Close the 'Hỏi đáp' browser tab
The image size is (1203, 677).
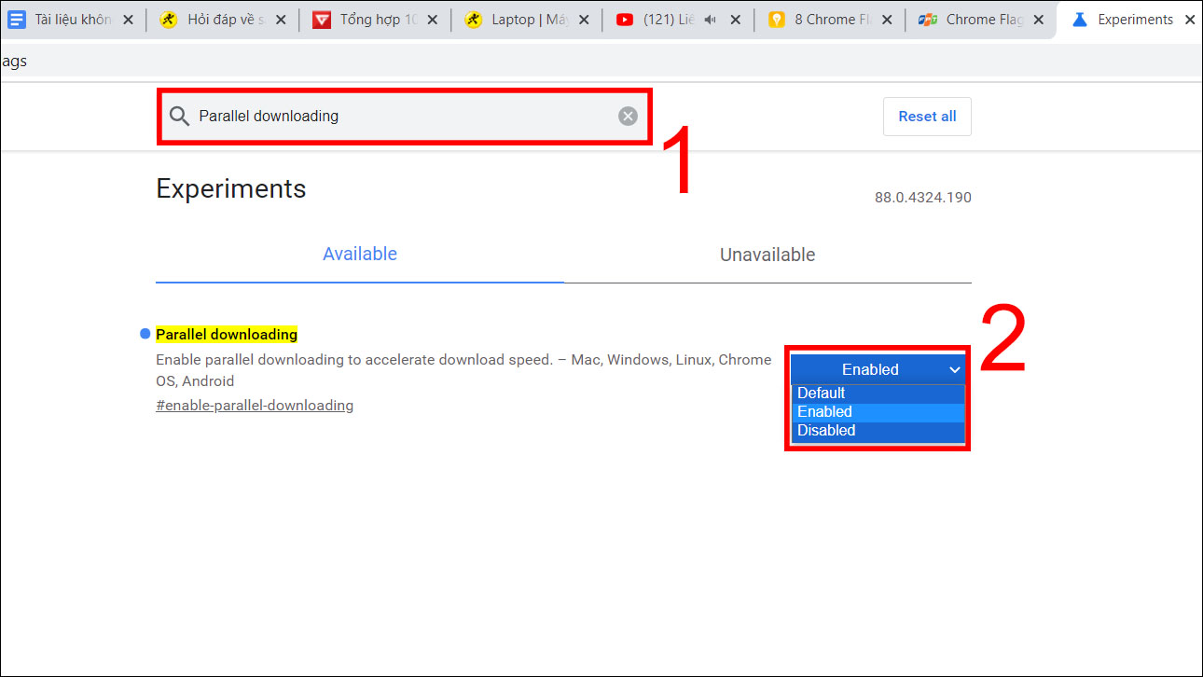pos(280,18)
